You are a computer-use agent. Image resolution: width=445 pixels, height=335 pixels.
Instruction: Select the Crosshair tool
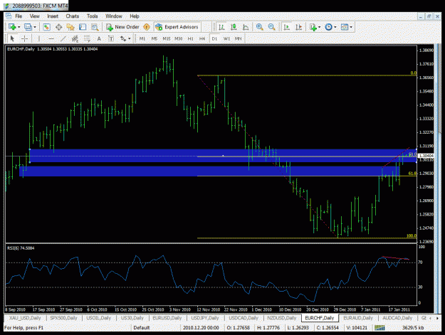pos(25,38)
